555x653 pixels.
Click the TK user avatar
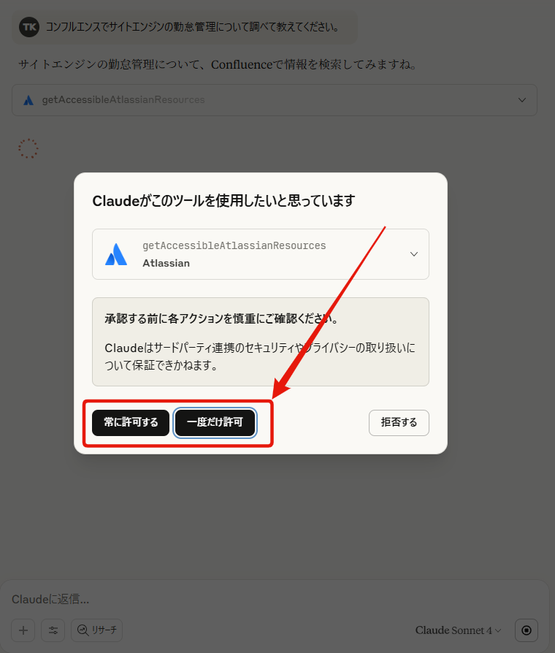[x=29, y=27]
